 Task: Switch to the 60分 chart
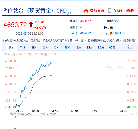click(x=112, y=47)
